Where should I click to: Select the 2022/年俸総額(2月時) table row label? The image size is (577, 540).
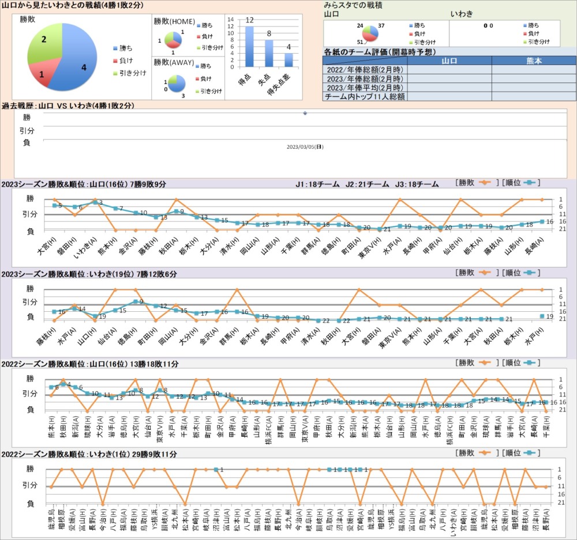point(364,70)
